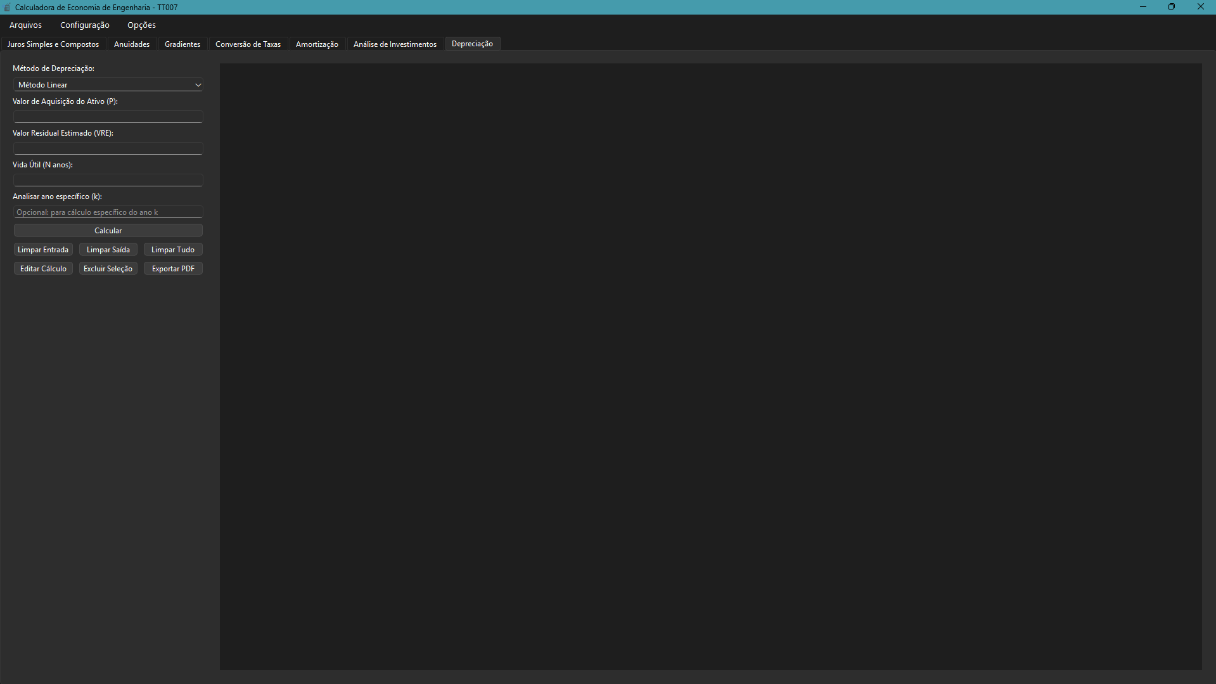Click the Editar Cálculo button
This screenshot has width=1216, height=684.
43,269
